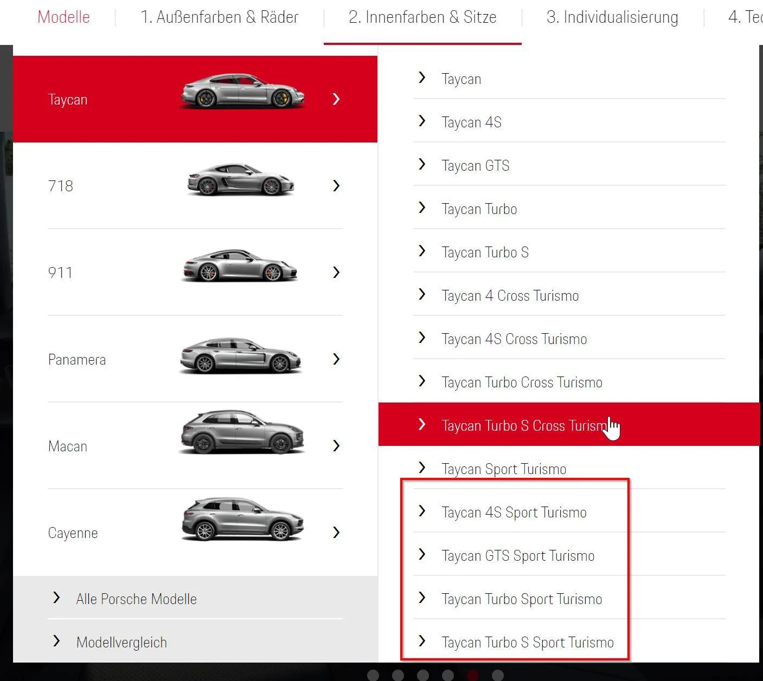The width and height of the screenshot is (763, 681).
Task: Switch to 2. Innenfarben & Sitze tab
Action: 422,17
